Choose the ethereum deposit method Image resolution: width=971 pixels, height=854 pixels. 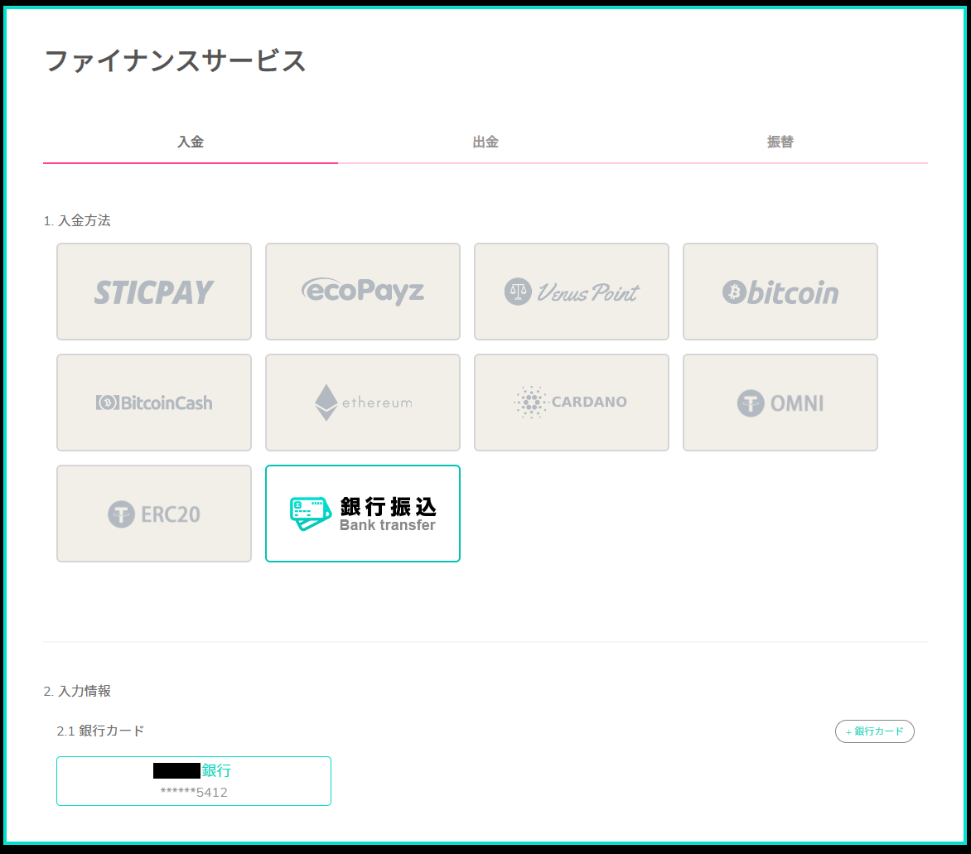[363, 403]
